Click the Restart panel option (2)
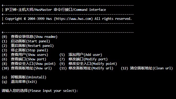The width and height of the screenshot is (176, 99). coord(28,46)
